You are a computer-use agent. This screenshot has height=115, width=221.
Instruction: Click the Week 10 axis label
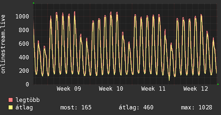(111, 89)
